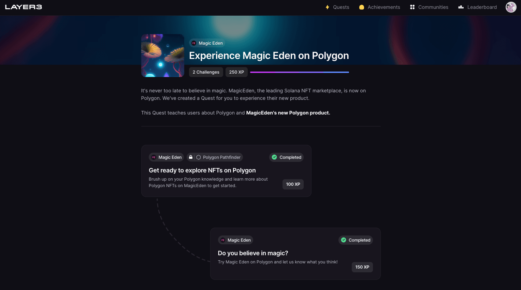
Task: Click the title Experience Magic Eden on Polygon
Action: pos(269,56)
